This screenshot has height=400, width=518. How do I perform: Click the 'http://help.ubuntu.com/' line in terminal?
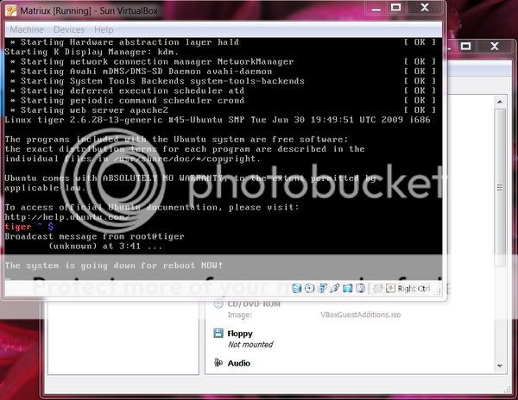(66, 217)
